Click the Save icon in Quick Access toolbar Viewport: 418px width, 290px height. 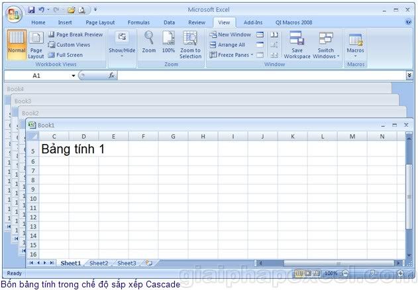(31, 10)
